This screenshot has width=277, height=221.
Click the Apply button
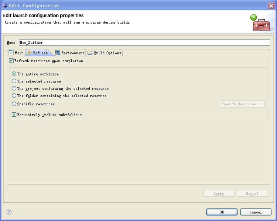(x=219, y=193)
